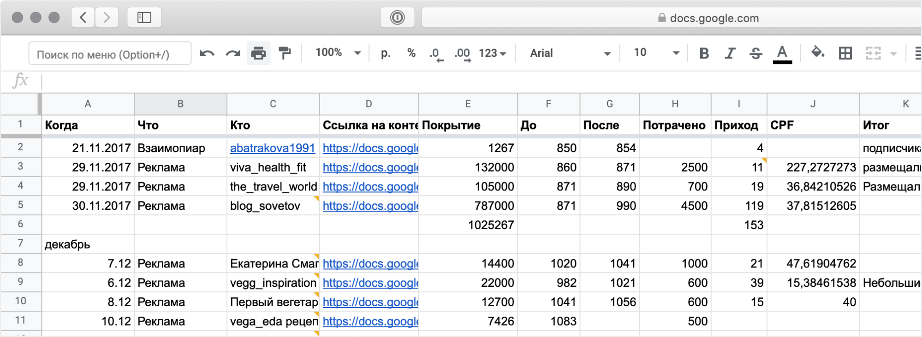
Task: Toggle the Safari sidebar button
Action: click(x=144, y=18)
